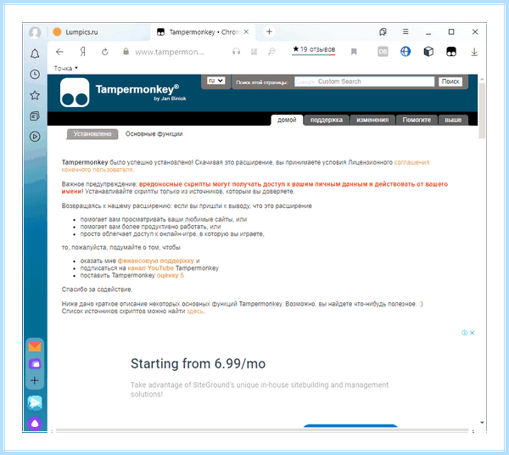Reload the current page
509x455 pixels.
pyautogui.click(x=105, y=52)
